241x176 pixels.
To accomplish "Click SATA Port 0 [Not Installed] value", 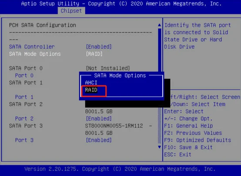I will (x=108, y=68).
